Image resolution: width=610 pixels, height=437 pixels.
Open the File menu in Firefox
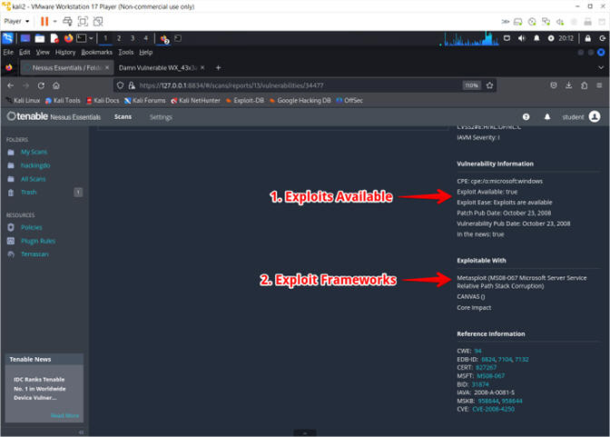8,52
